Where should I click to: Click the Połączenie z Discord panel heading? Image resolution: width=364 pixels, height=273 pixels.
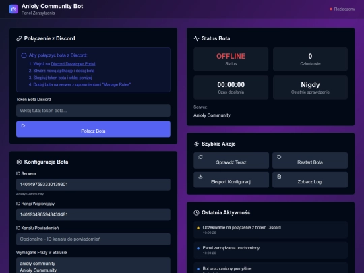(49, 39)
